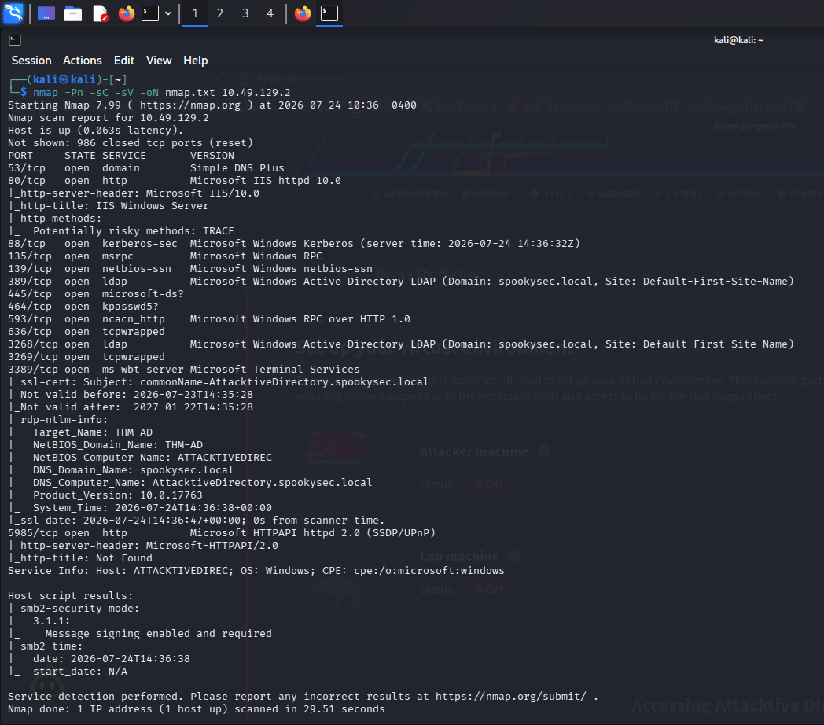
Task: Click the '389/tcp' ldap row
Action: 401,282
